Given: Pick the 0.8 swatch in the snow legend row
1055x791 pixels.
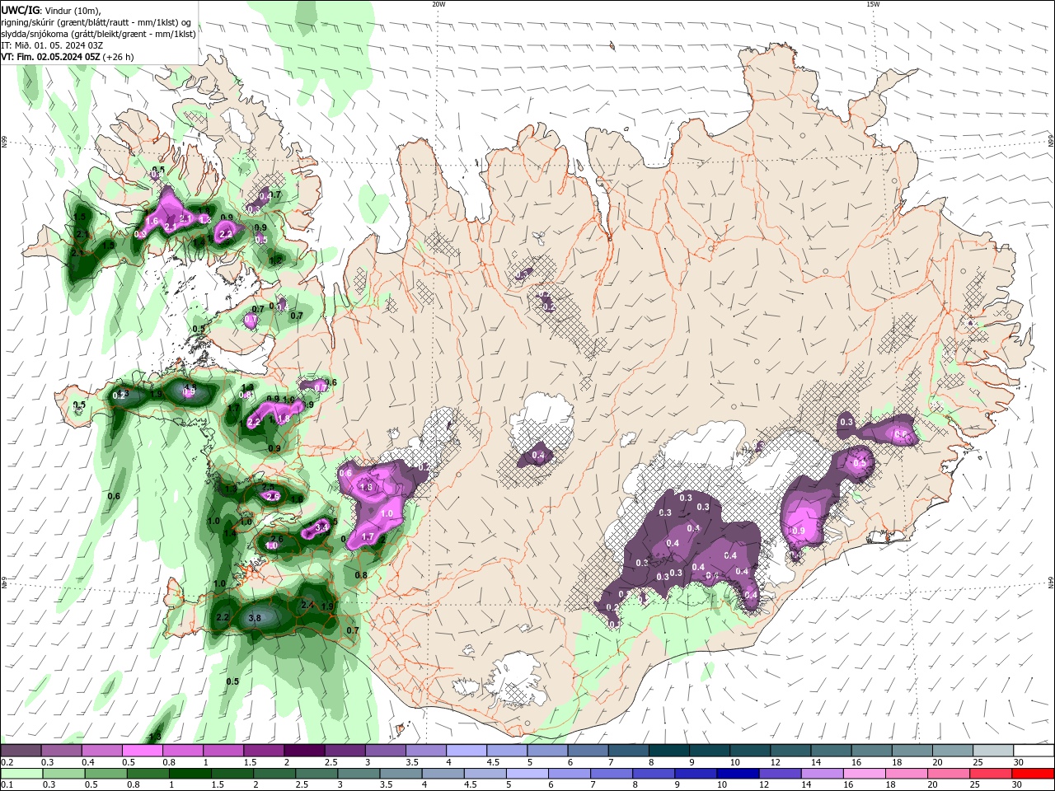Looking at the screenshot, I should click(182, 751).
